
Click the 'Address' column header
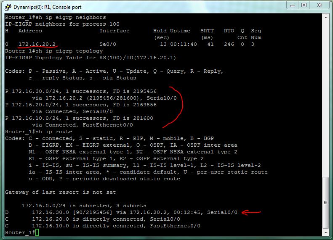30,31
